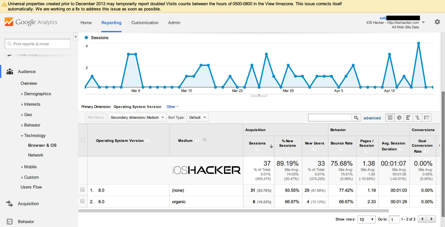Switch to performance bar view
Image resolution: width=445 pixels, height=227 pixels.
[408, 118]
